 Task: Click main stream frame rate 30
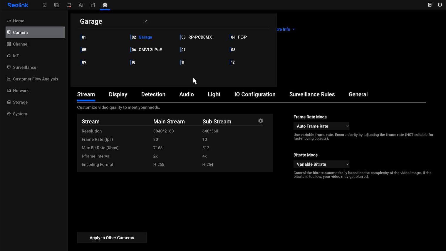155,140
